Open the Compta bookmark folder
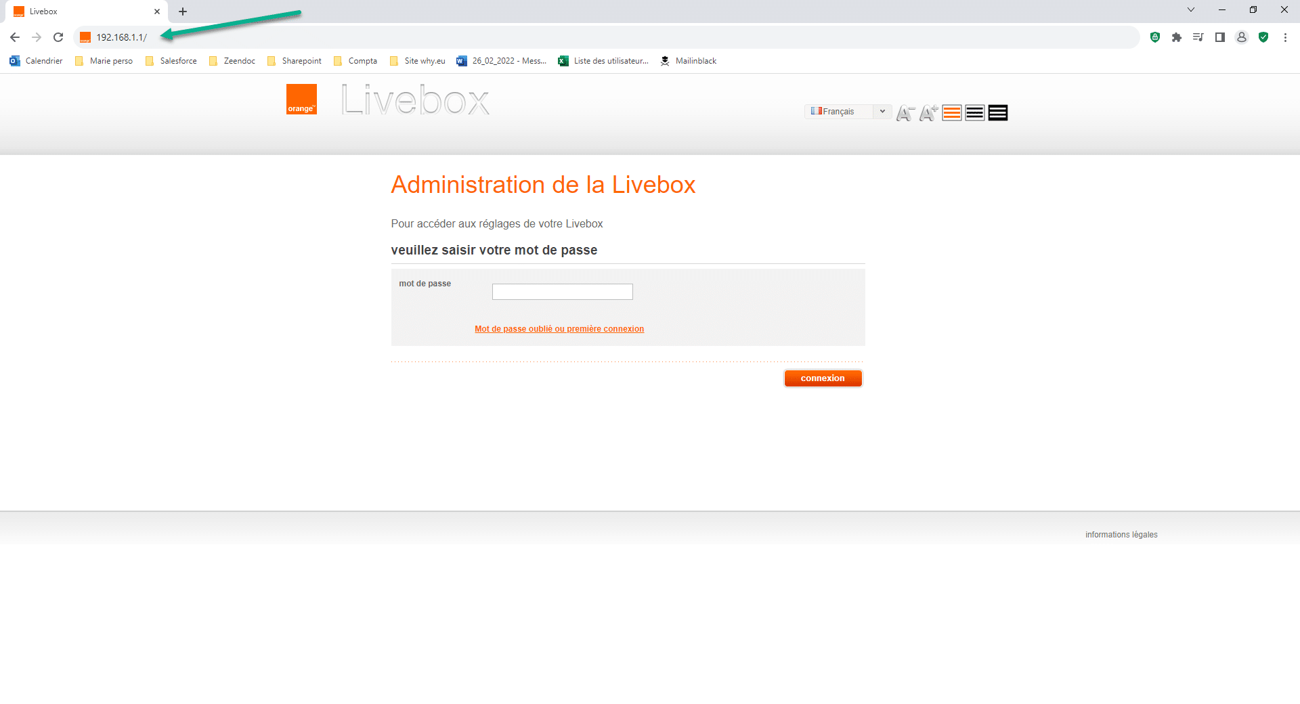The width and height of the screenshot is (1300, 704). coord(355,61)
